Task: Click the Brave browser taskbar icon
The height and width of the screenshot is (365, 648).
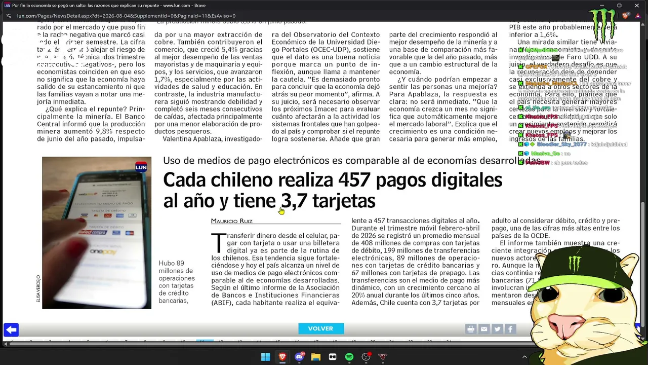Action: coord(282,357)
